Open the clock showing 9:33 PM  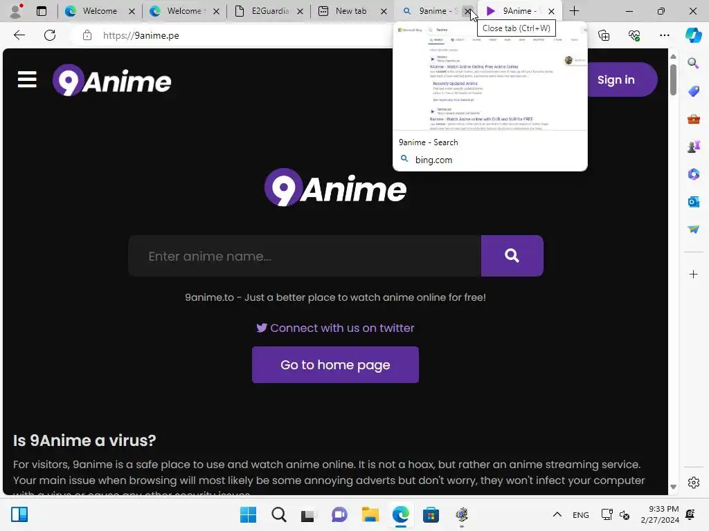pos(660,514)
